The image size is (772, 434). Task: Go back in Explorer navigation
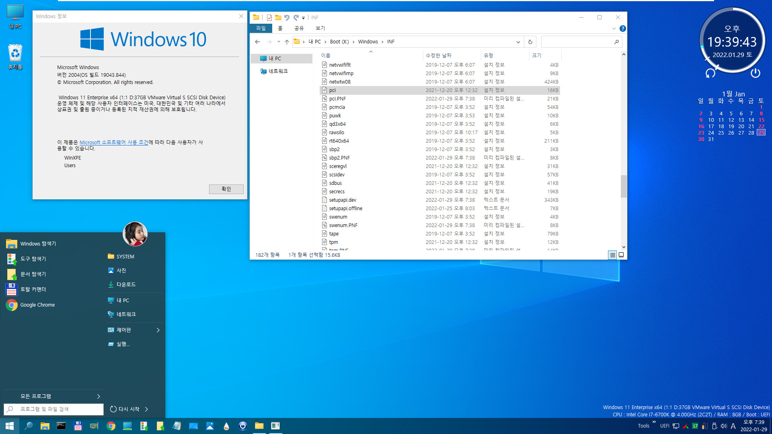pos(257,42)
